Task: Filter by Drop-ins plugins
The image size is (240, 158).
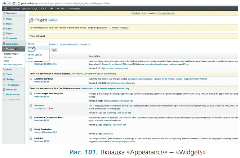Action: click(84, 45)
